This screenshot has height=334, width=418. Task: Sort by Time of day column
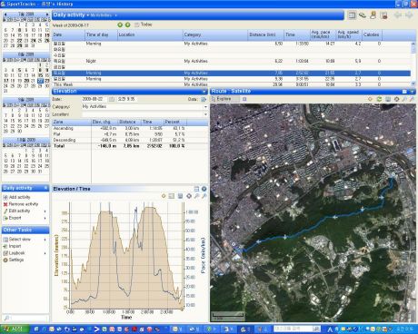coord(101,34)
